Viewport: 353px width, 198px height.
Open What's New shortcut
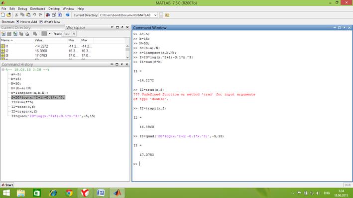point(50,22)
